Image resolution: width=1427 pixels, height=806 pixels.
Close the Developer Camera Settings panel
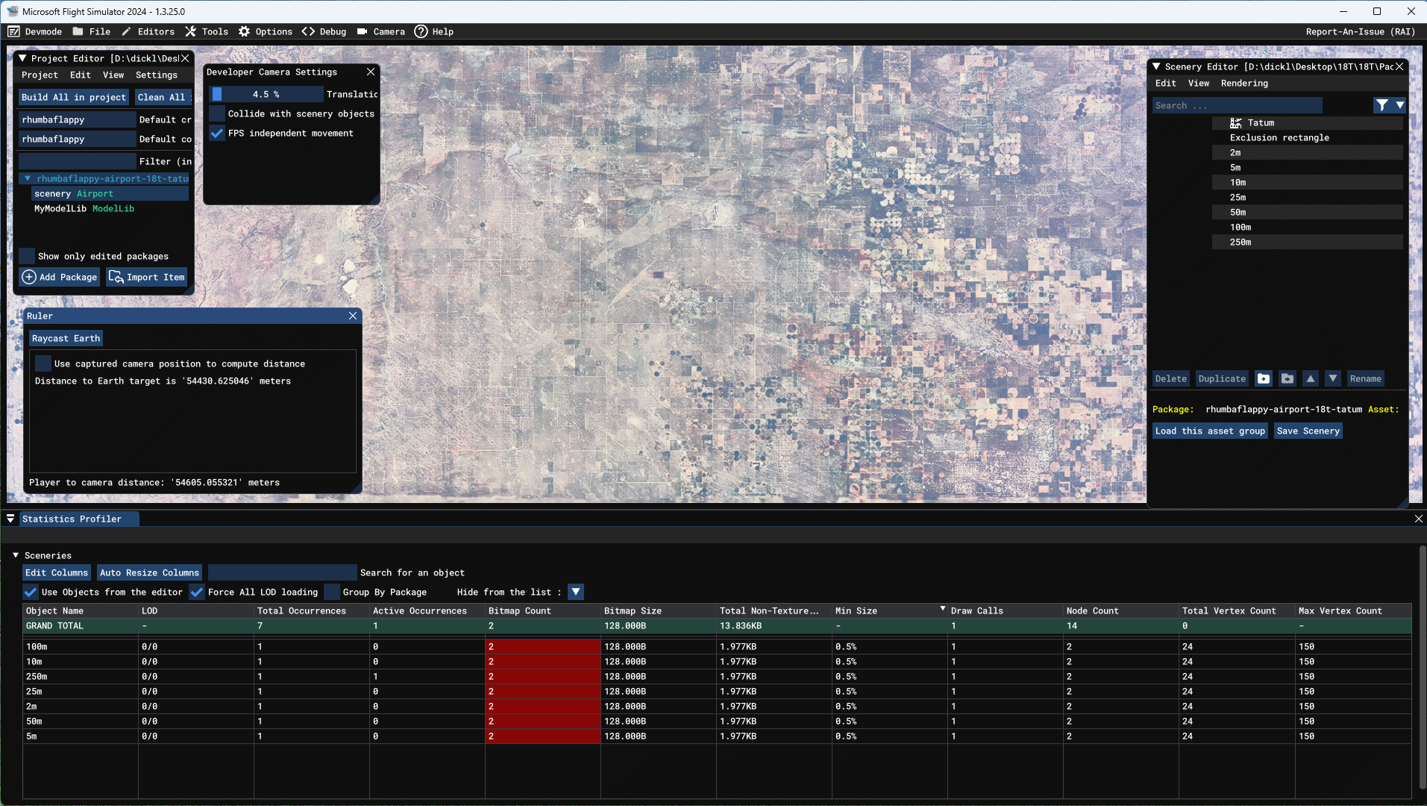(x=371, y=72)
